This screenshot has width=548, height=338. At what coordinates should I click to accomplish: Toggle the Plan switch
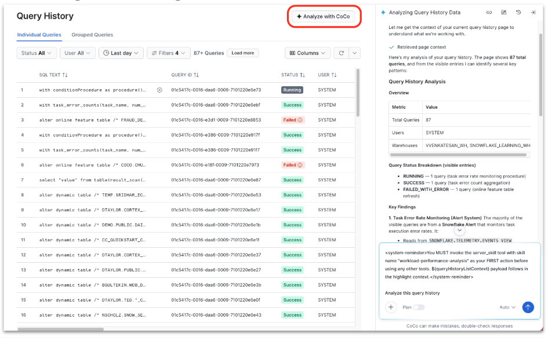click(x=419, y=307)
